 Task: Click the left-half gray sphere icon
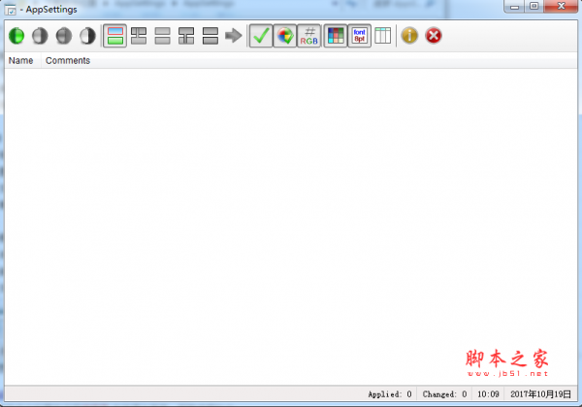(40, 36)
